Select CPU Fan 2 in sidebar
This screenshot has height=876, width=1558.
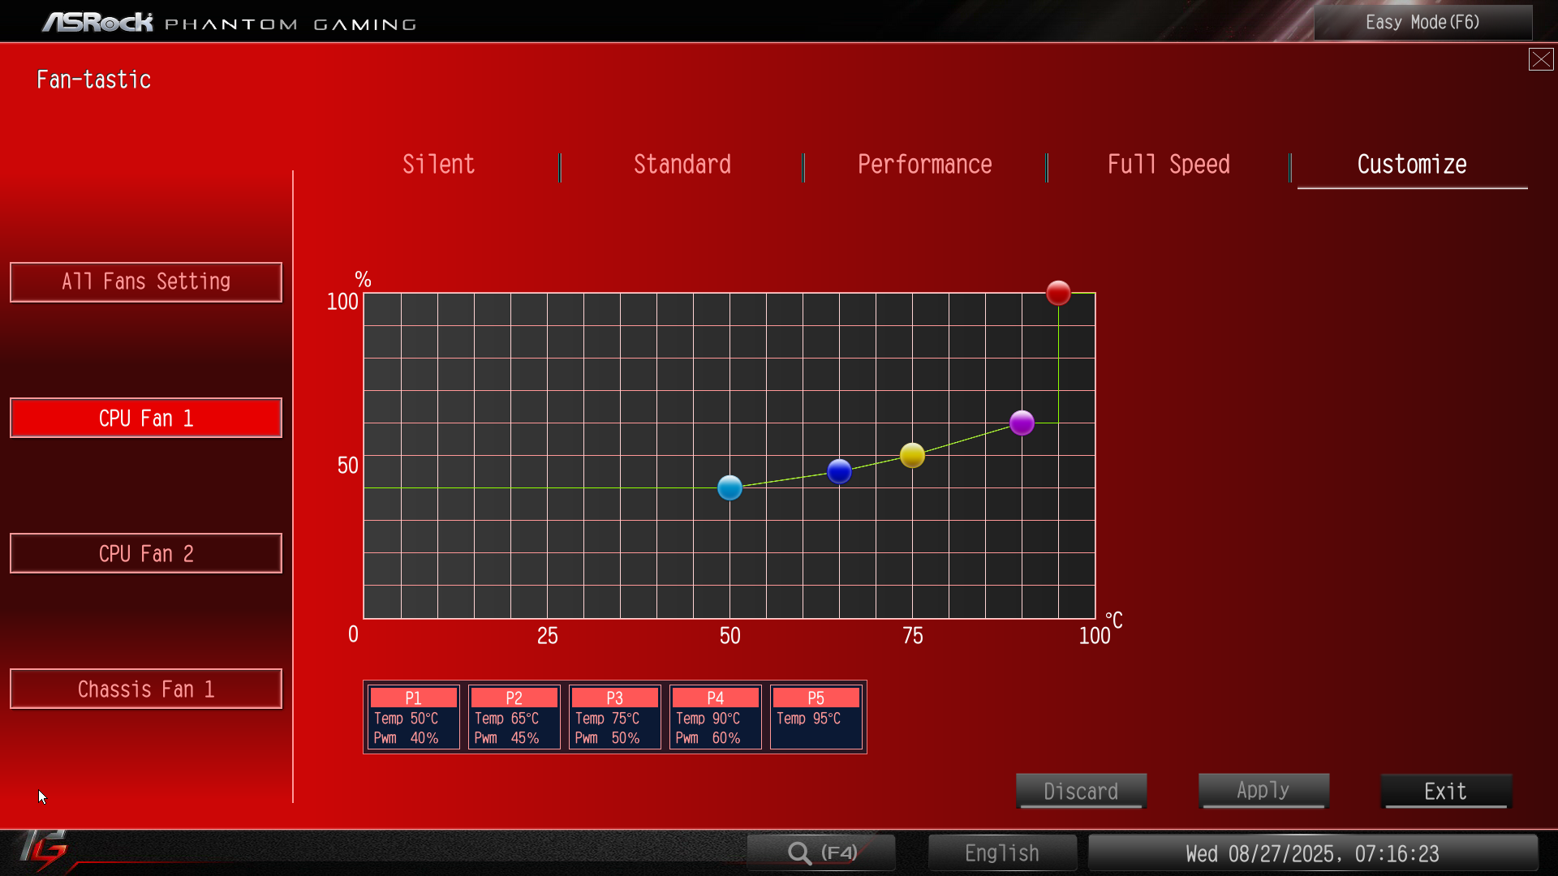click(x=146, y=553)
